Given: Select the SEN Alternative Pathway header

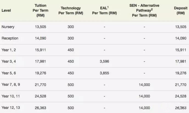Looking at the screenshot, I should [x=144, y=10].
